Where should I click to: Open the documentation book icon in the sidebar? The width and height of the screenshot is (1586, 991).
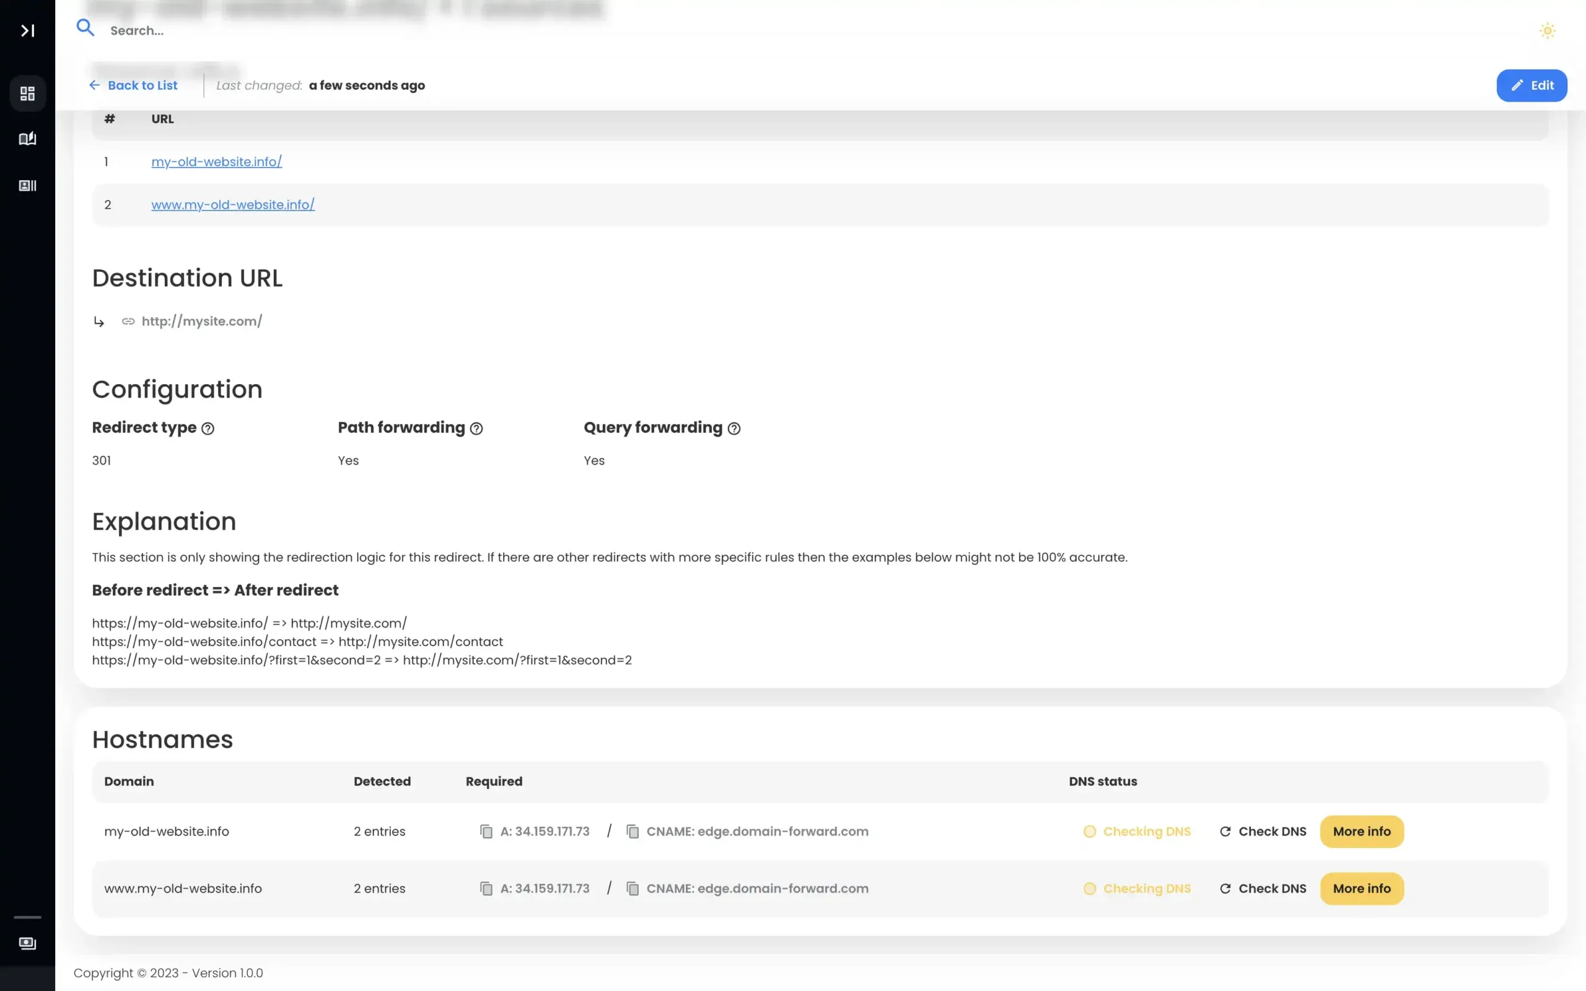[x=27, y=138]
